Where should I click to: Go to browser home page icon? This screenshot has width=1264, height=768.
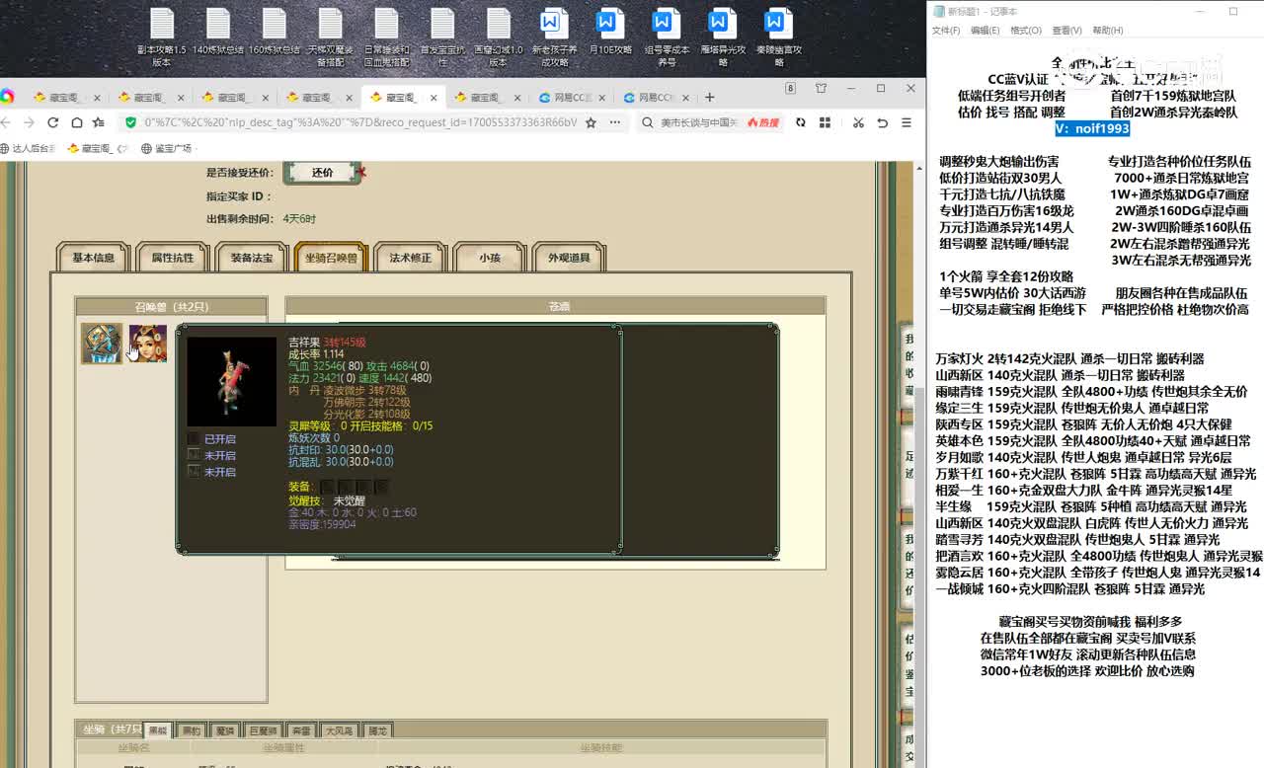click(76, 122)
